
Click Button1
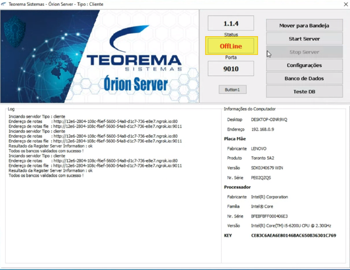(232, 89)
